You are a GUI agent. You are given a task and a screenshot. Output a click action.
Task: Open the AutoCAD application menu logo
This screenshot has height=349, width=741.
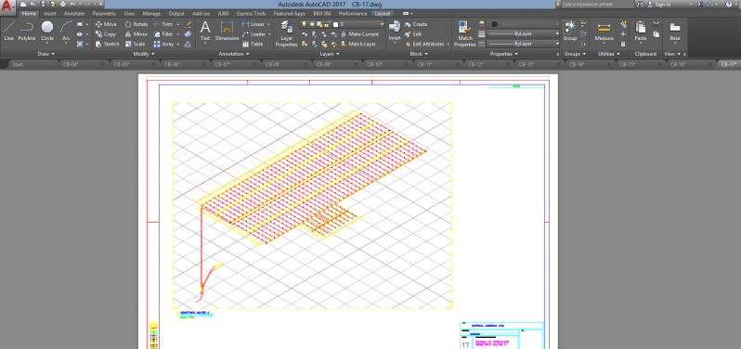pyautogui.click(x=7, y=7)
